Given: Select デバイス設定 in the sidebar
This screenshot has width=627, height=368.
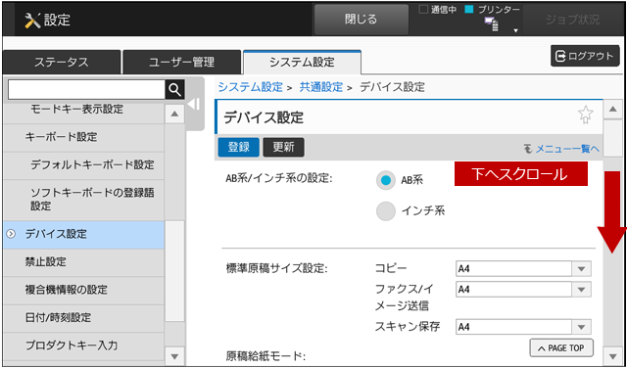Looking at the screenshot, I should point(83,234).
